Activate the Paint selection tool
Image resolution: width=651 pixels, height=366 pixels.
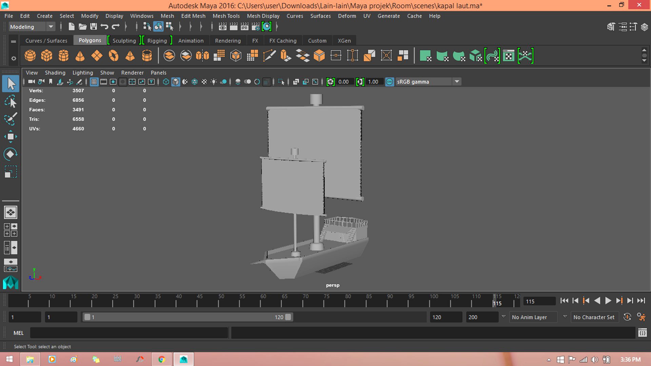11,119
